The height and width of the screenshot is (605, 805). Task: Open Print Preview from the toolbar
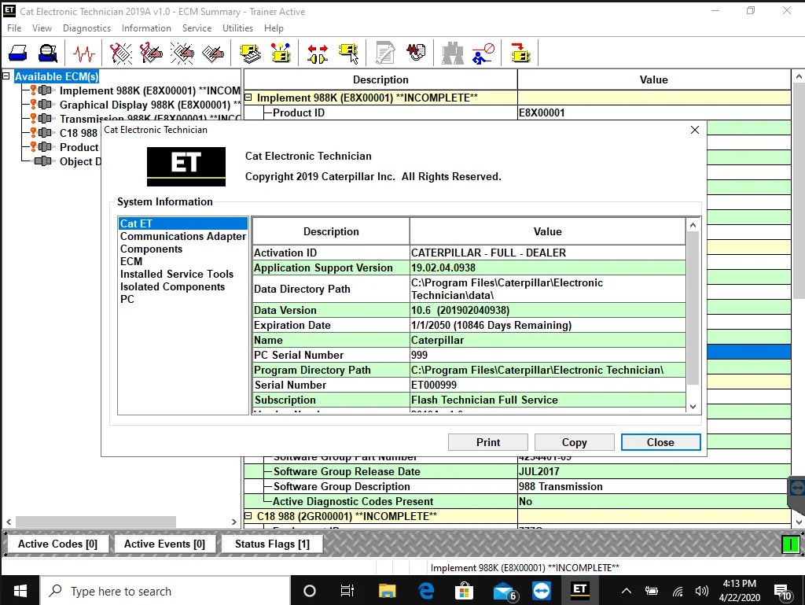(47, 53)
